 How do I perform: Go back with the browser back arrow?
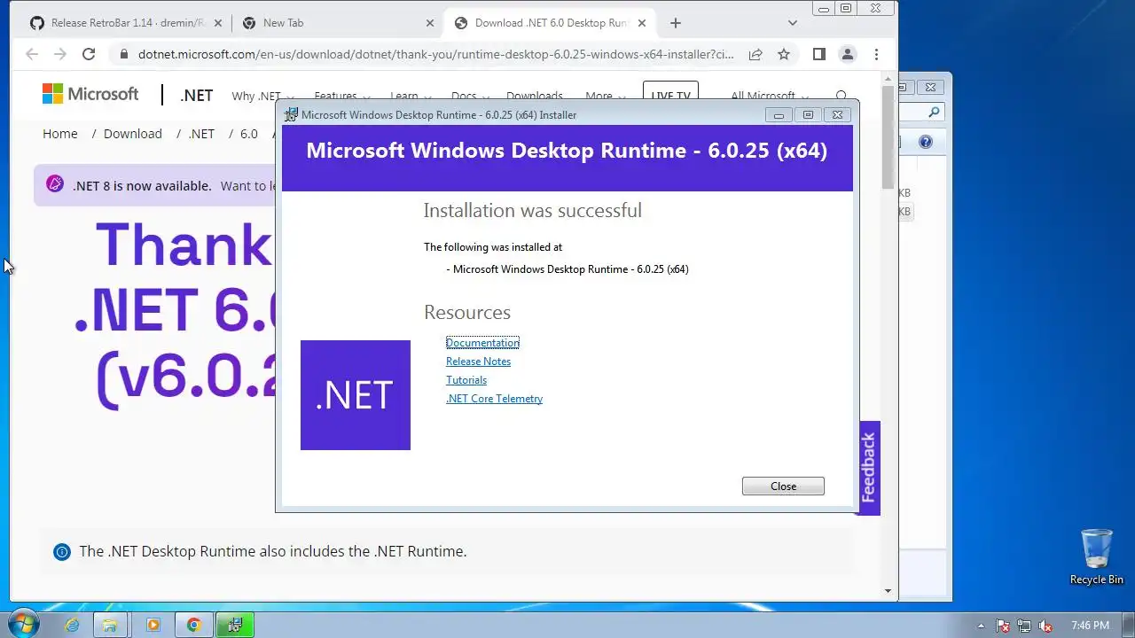coord(32,54)
